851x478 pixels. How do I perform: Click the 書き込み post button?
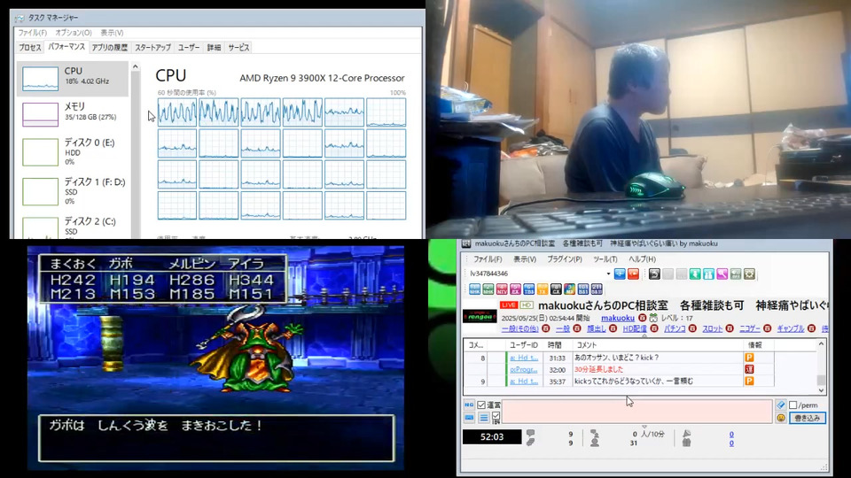[807, 418]
